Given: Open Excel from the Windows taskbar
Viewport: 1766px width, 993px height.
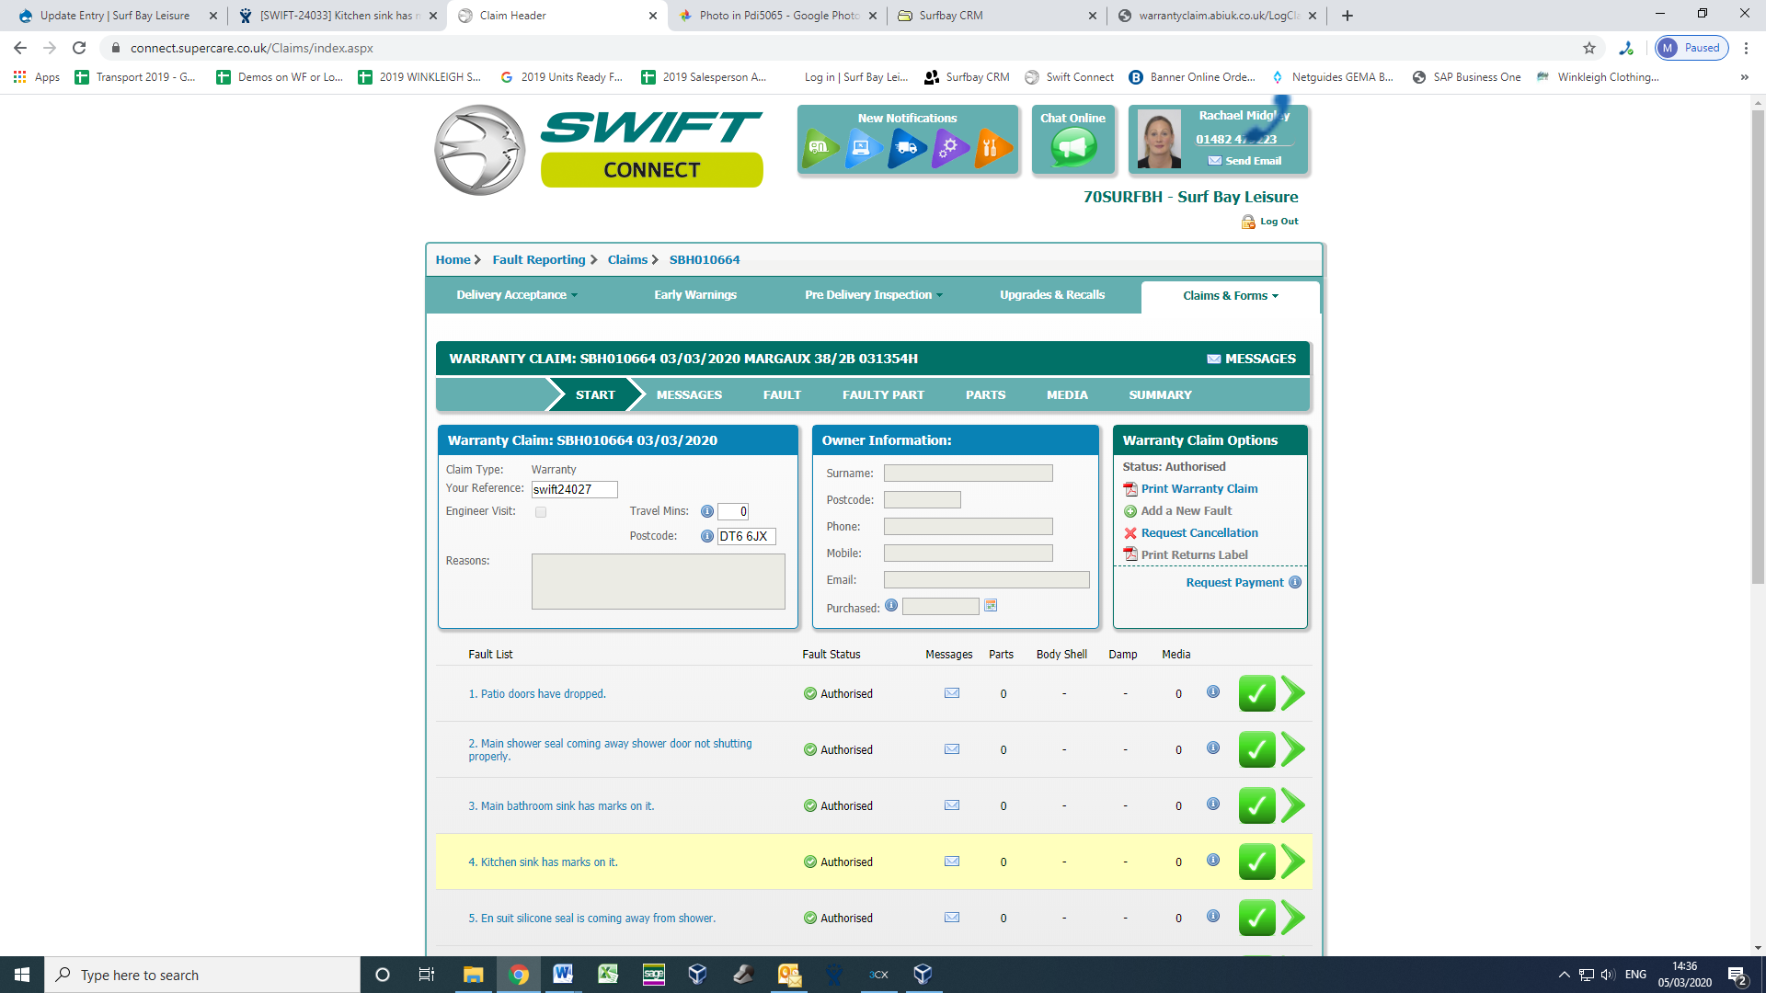Looking at the screenshot, I should point(608,975).
